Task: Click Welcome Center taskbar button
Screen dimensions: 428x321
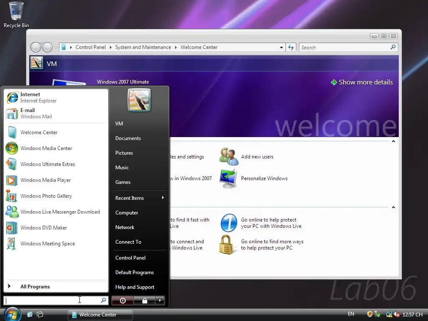Action: 100,314
